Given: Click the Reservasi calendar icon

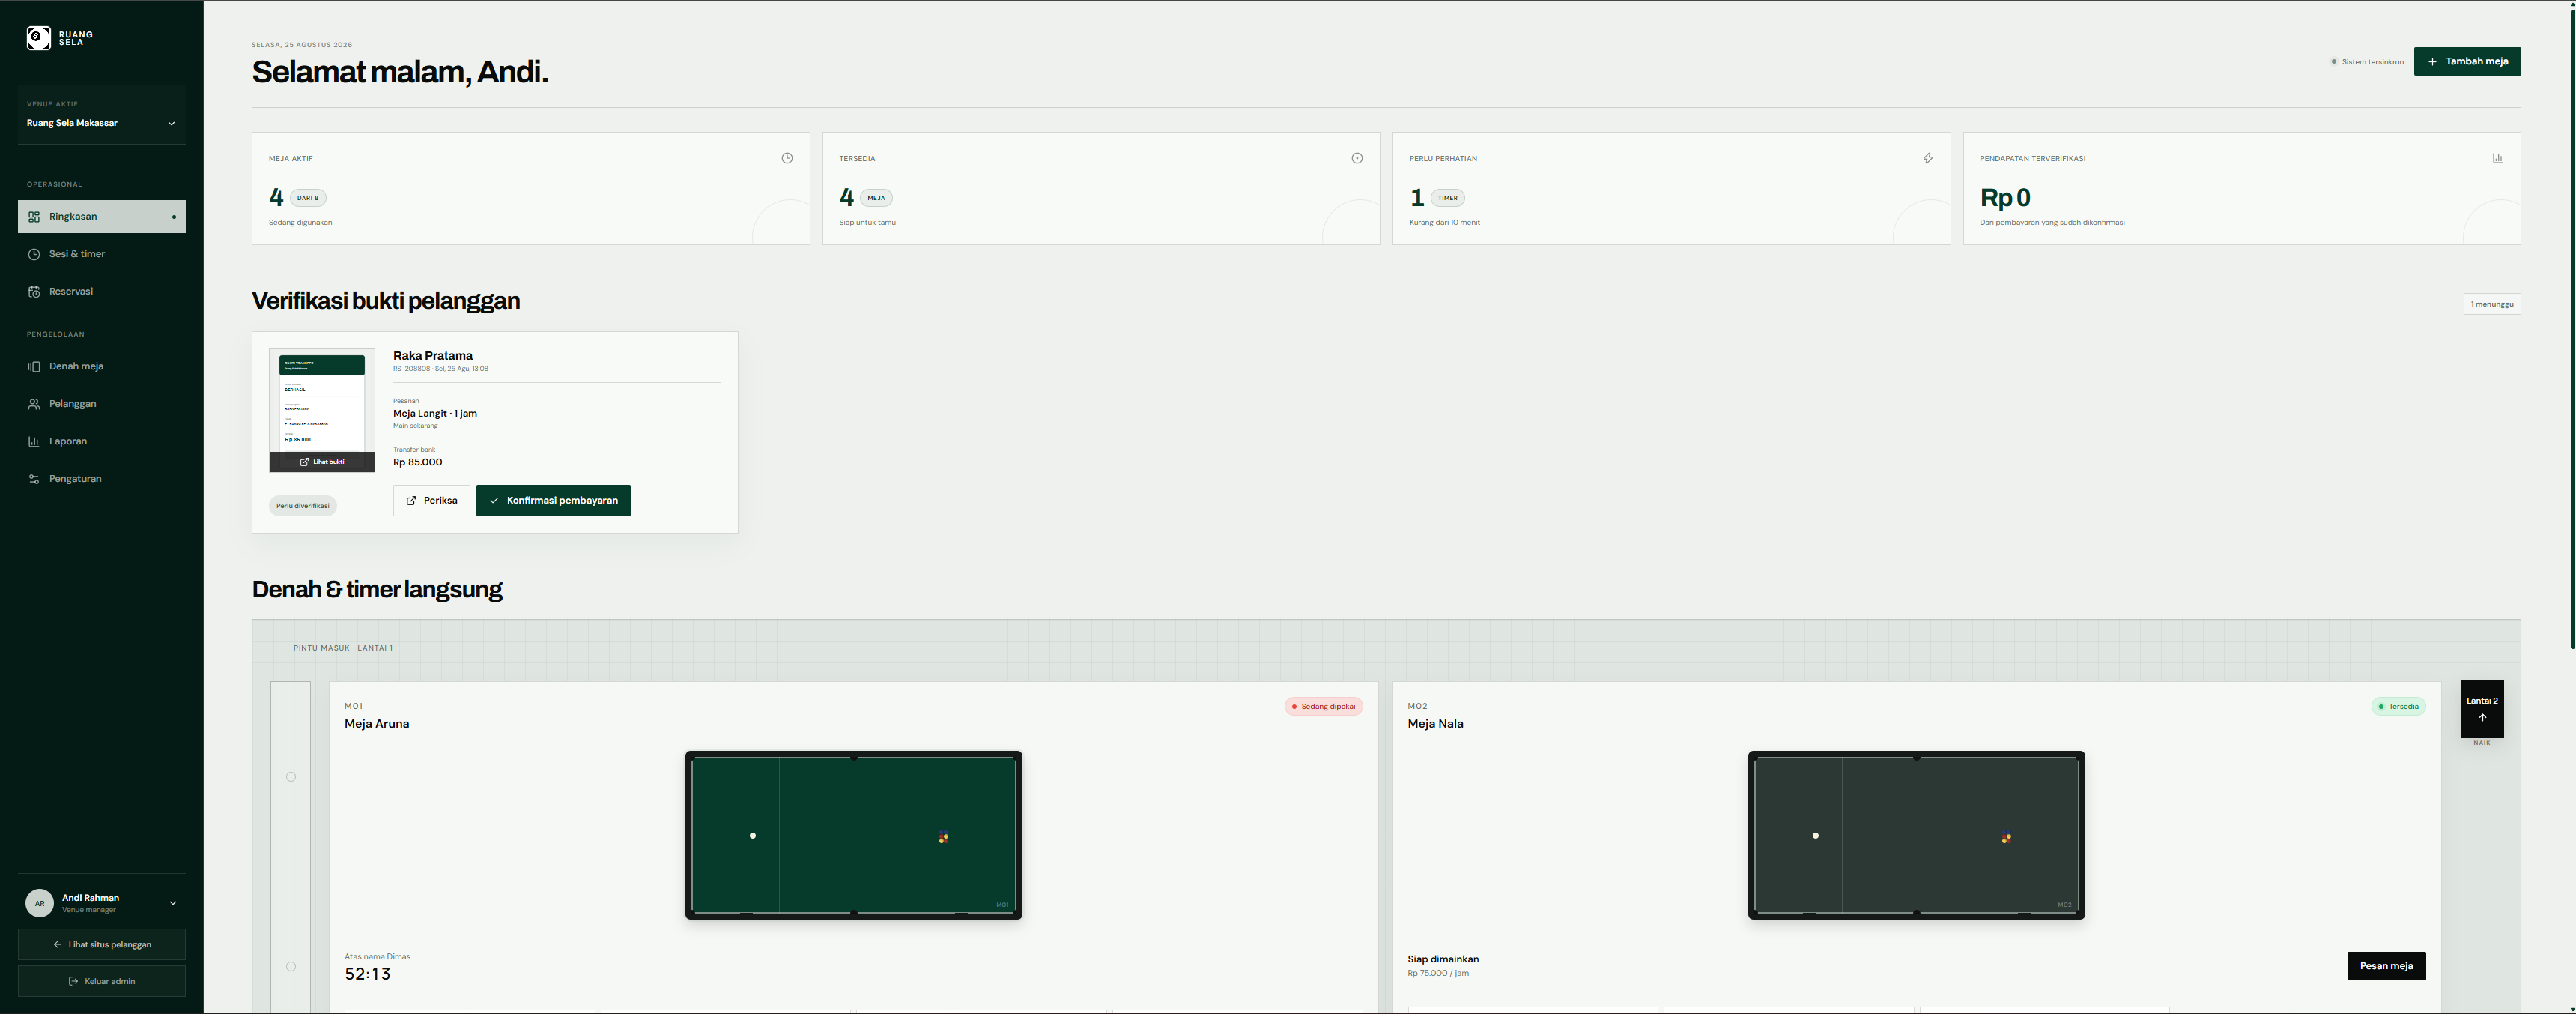Looking at the screenshot, I should click(x=34, y=292).
